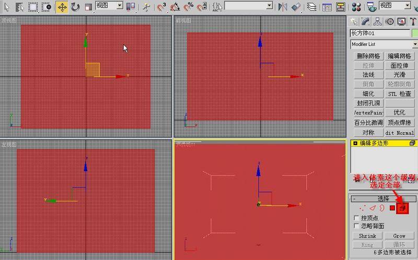
Task: Choose the Vertex sub-object level icon
Action: [362, 208]
